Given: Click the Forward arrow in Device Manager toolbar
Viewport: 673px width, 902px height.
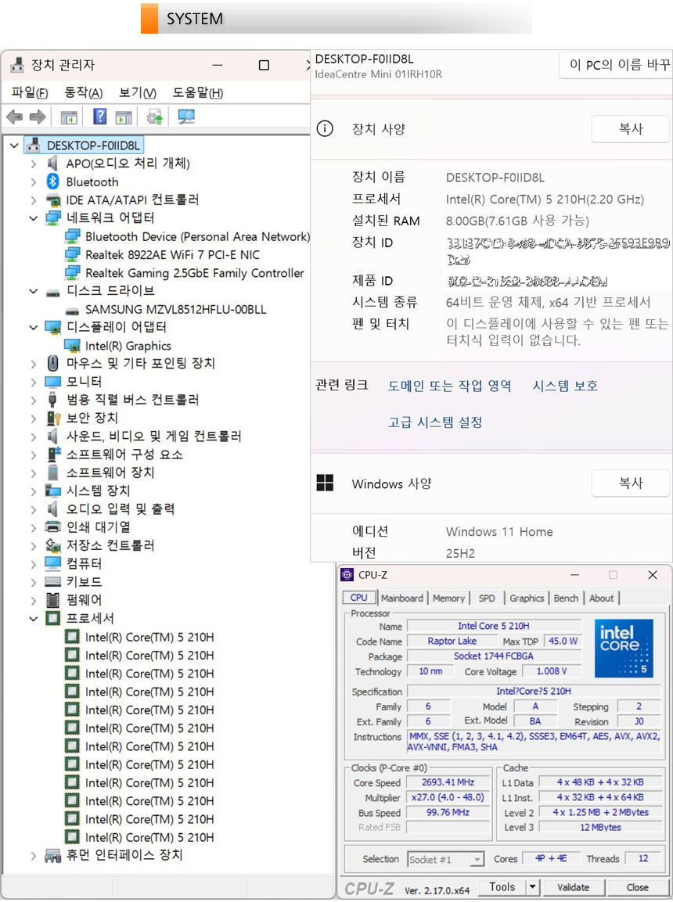Looking at the screenshot, I should tap(37, 117).
